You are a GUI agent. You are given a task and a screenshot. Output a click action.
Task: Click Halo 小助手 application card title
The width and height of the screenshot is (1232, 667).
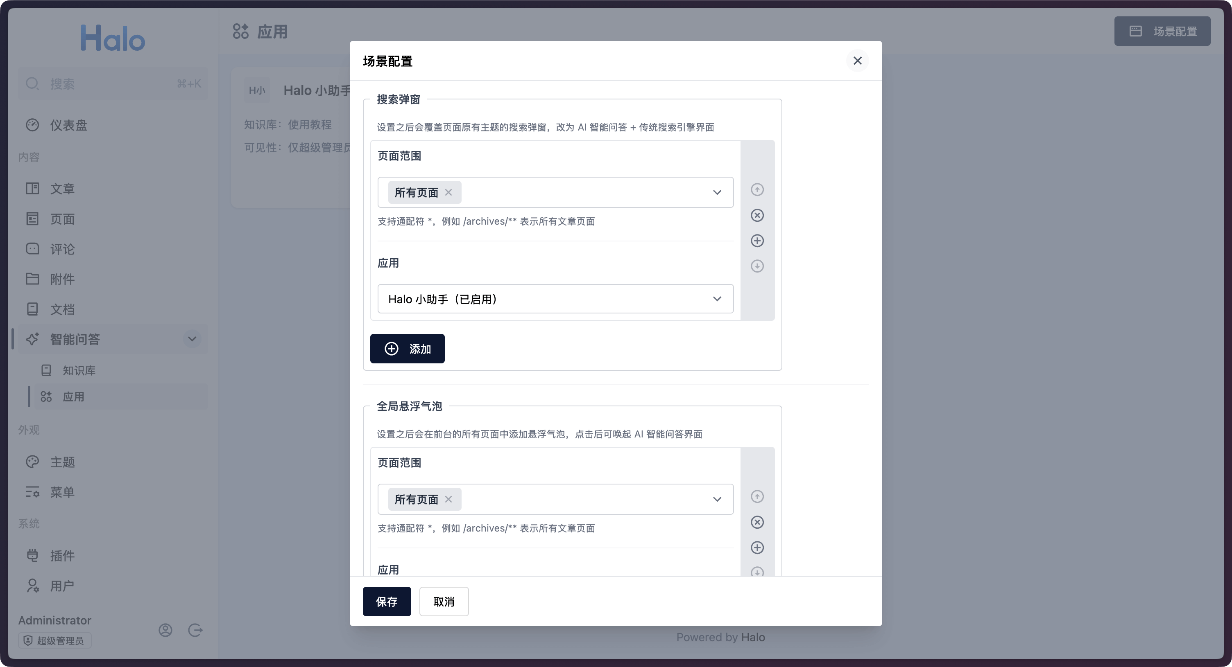[317, 90]
